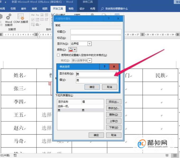This screenshot has height=158, width=180.
Task: Click the 告诉我你想要做什么 search box
Action: (116, 9)
